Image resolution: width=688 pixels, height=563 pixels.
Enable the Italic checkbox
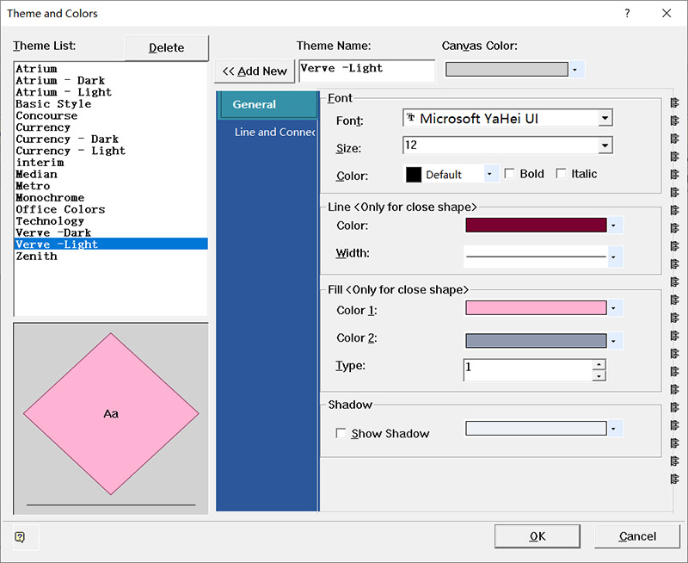click(x=561, y=174)
